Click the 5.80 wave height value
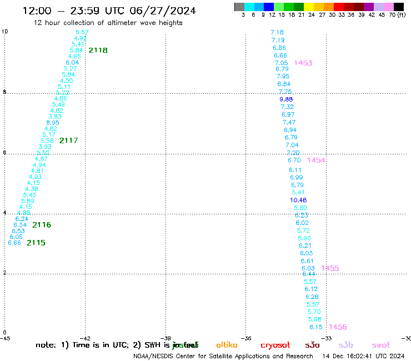The height and width of the screenshot is (361, 411). tap(300, 208)
